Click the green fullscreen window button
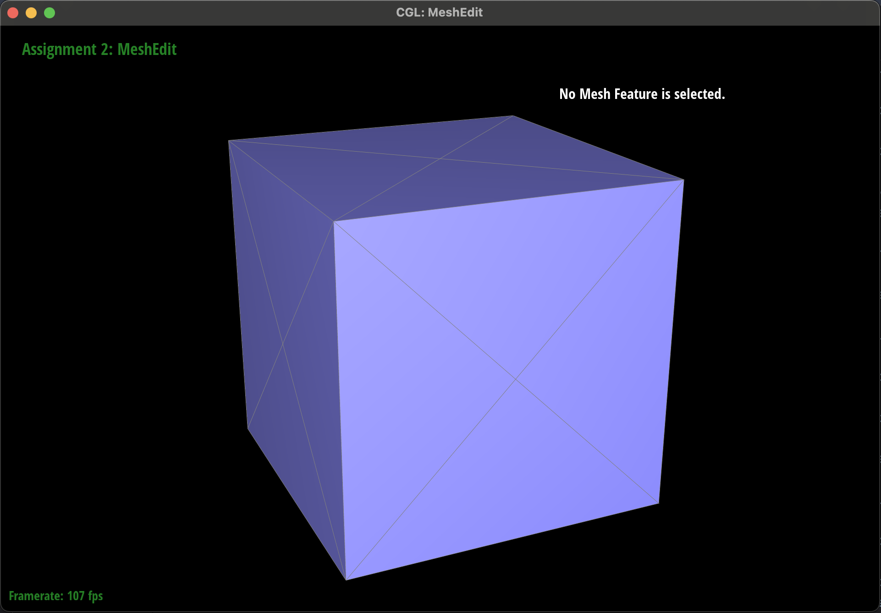The image size is (881, 613). (x=50, y=13)
